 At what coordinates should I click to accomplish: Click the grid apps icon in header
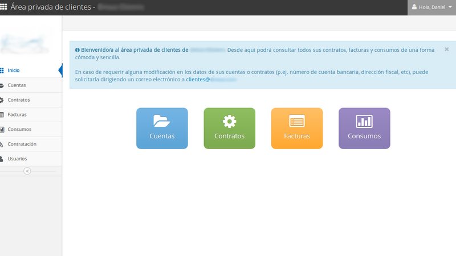[3, 7]
